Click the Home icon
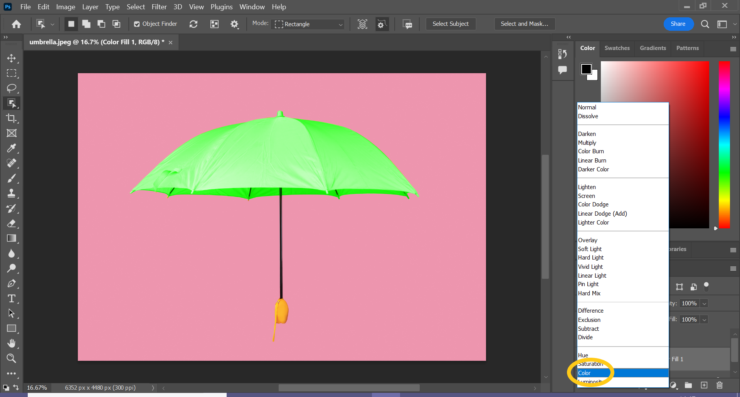Image resolution: width=740 pixels, height=397 pixels. [16, 24]
